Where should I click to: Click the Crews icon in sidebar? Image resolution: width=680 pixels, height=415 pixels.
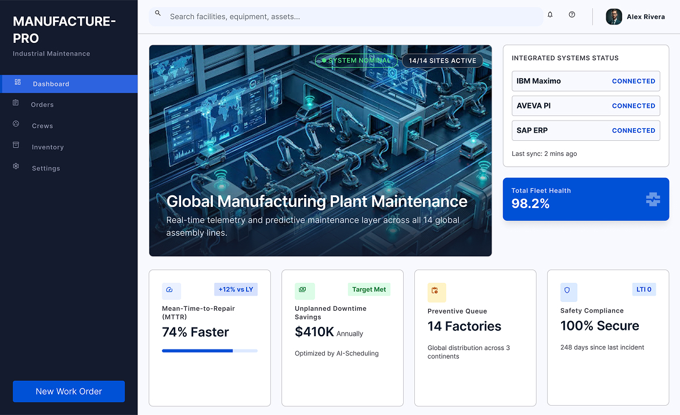pyautogui.click(x=16, y=124)
